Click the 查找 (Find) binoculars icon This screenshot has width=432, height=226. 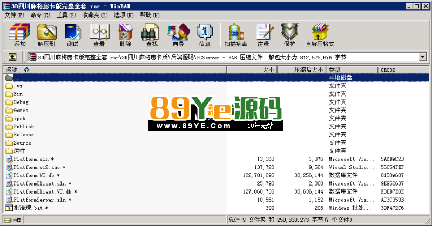pos(150,32)
